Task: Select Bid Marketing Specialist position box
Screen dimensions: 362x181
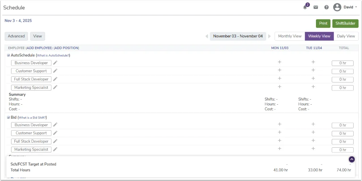Action: (31, 149)
